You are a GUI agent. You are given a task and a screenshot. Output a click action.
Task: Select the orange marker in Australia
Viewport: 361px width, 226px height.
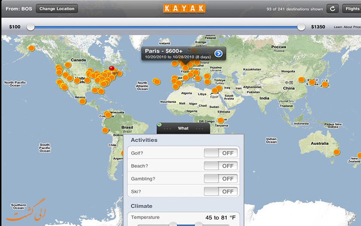[336, 152]
